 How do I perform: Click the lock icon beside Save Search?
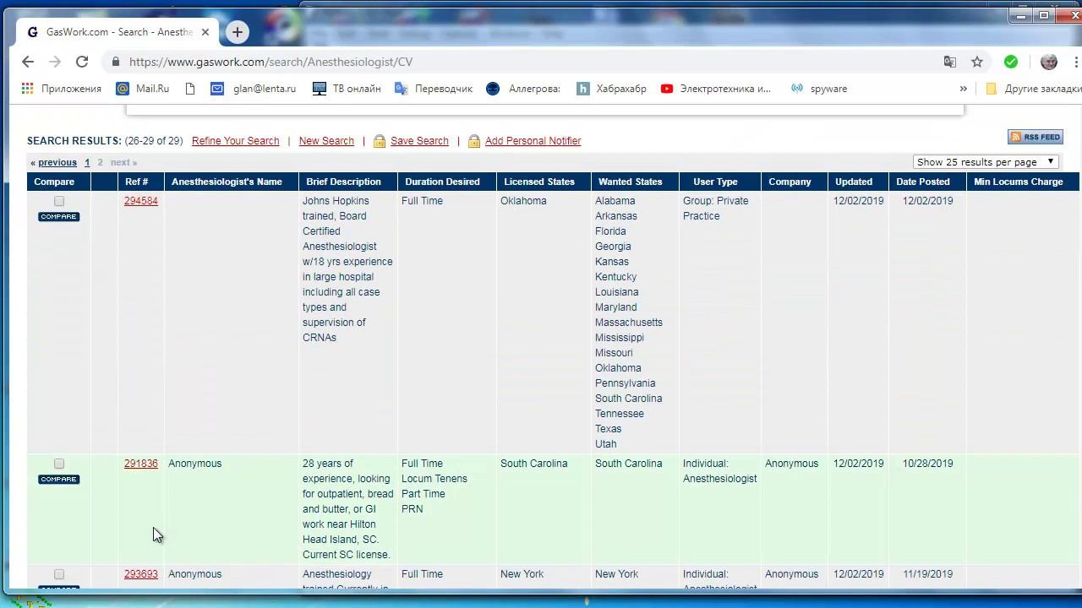(x=380, y=141)
